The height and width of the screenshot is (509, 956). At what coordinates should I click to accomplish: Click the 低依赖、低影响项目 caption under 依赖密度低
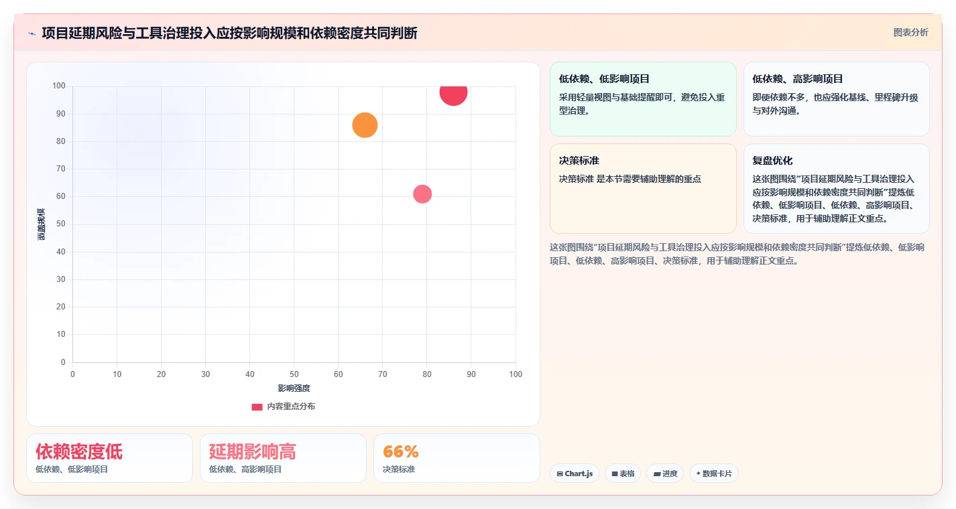pos(72,469)
